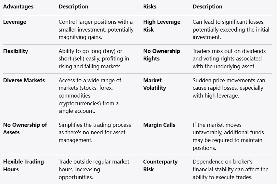Select the No Ownership of Assets cell
Screen dimensions: 277x184
25,128
